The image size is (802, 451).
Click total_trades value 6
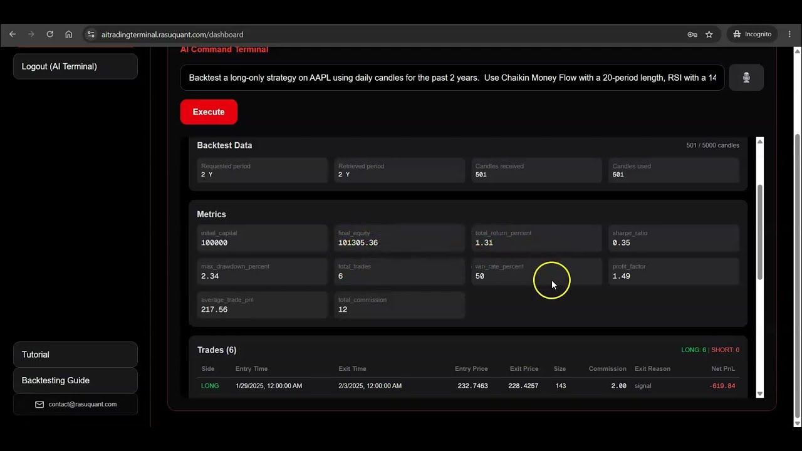pyautogui.click(x=340, y=276)
